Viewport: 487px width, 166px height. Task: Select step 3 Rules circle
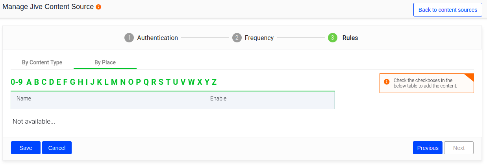coord(333,38)
